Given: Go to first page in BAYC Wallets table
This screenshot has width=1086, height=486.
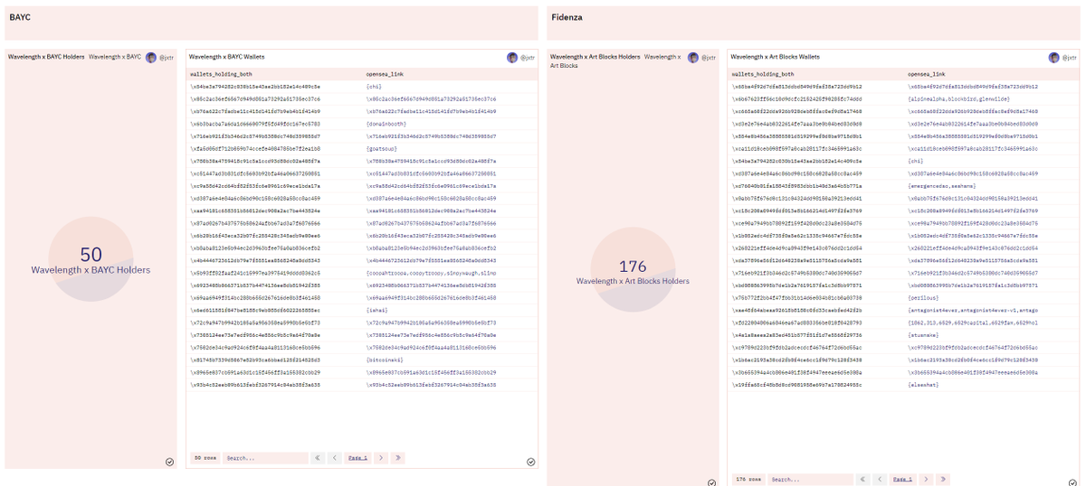Looking at the screenshot, I should (x=318, y=458).
